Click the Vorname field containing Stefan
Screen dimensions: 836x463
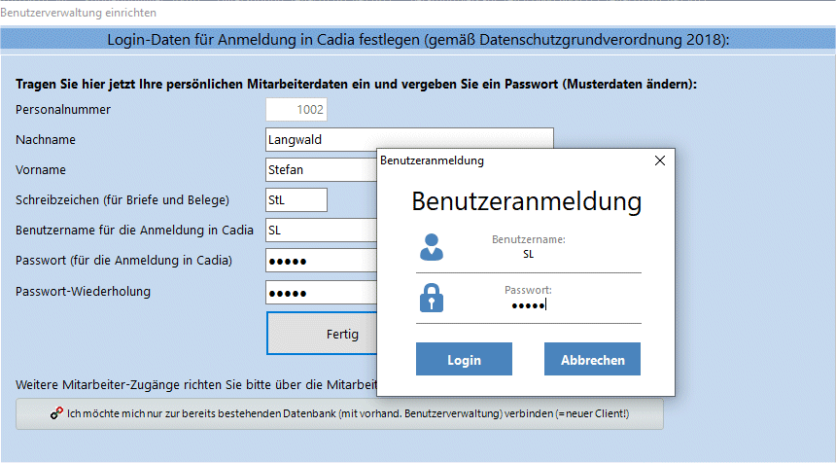click(x=322, y=169)
